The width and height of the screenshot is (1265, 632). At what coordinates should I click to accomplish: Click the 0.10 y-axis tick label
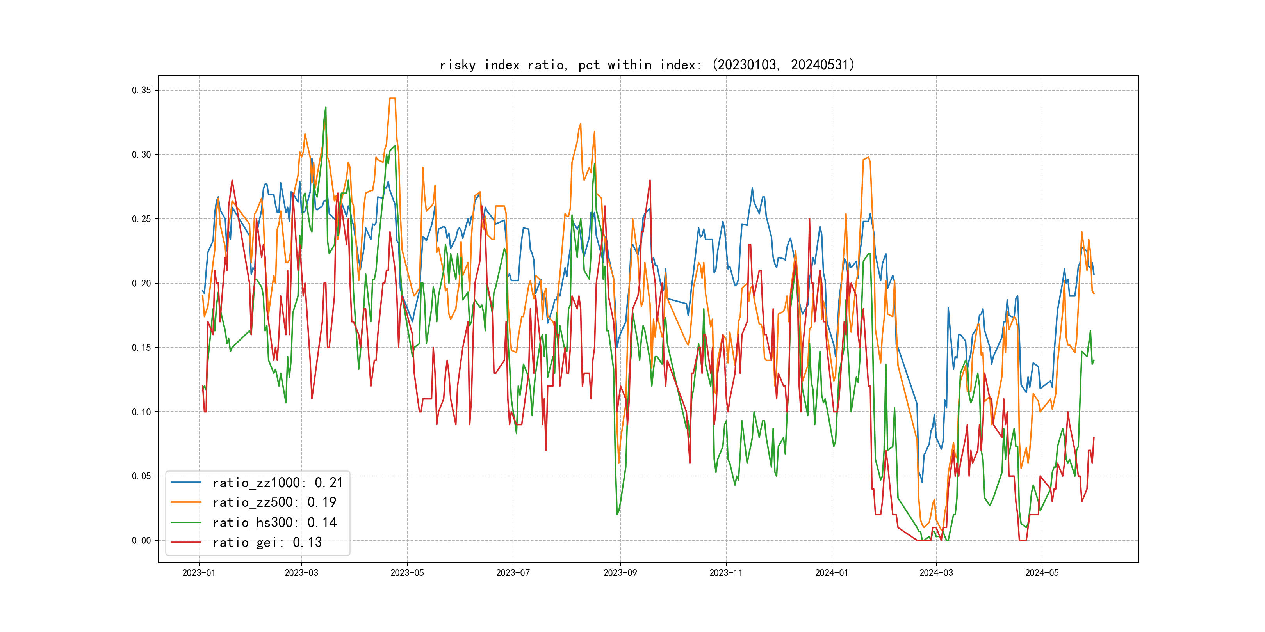coord(141,412)
